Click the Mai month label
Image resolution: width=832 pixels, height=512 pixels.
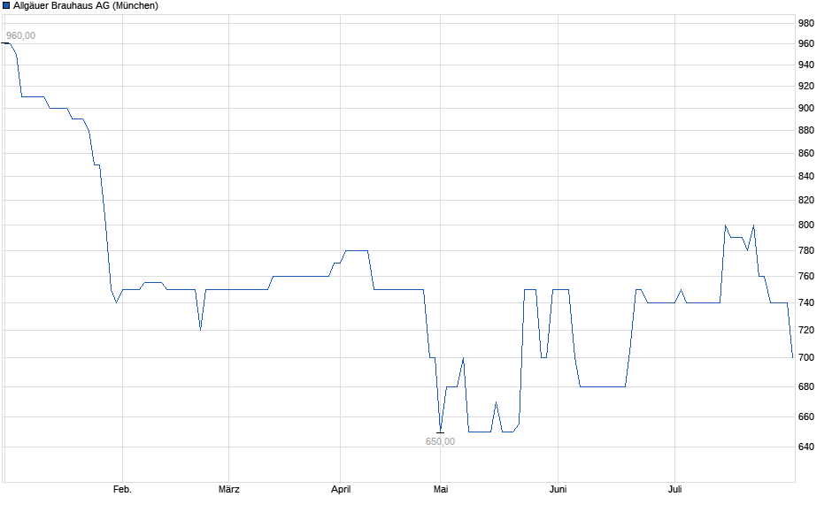tap(441, 489)
